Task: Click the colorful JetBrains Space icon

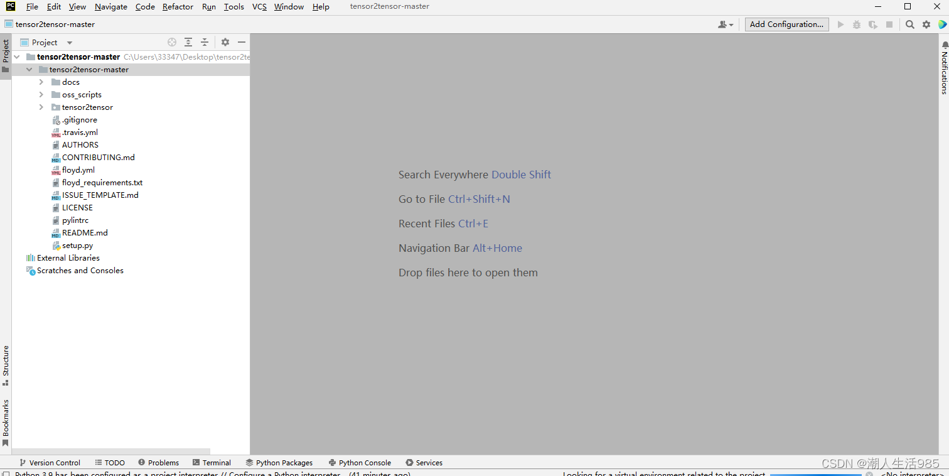Action: [x=942, y=24]
